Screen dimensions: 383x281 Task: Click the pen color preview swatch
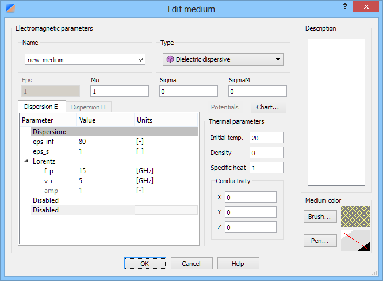pyautogui.click(x=355, y=241)
